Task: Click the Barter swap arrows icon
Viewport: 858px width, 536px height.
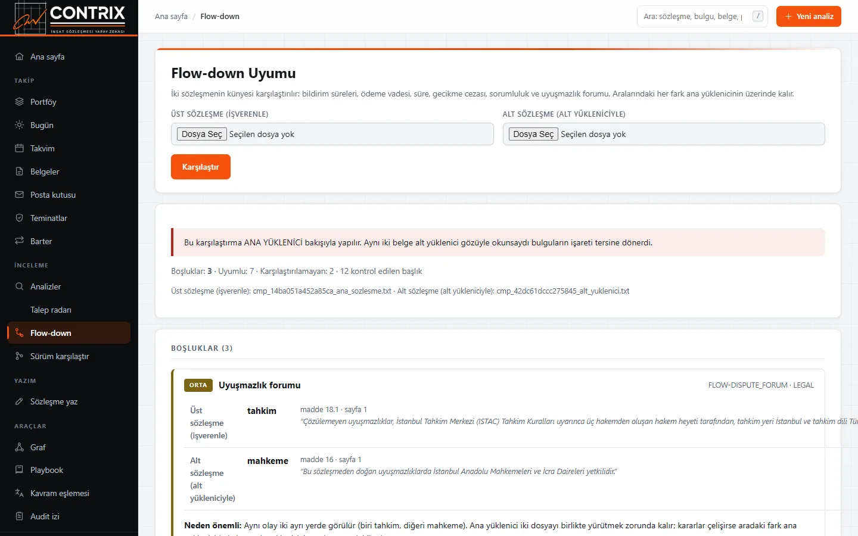Action: [x=19, y=241]
